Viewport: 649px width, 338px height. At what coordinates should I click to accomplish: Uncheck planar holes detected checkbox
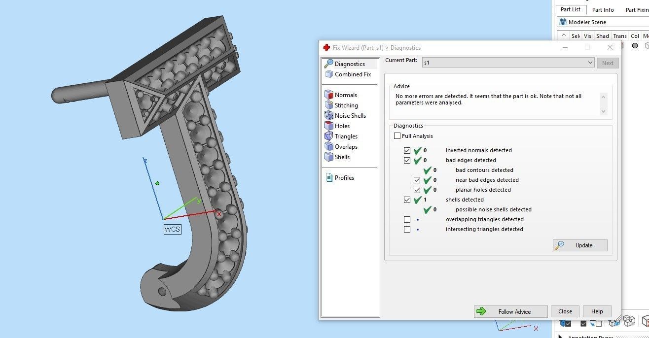[417, 190]
